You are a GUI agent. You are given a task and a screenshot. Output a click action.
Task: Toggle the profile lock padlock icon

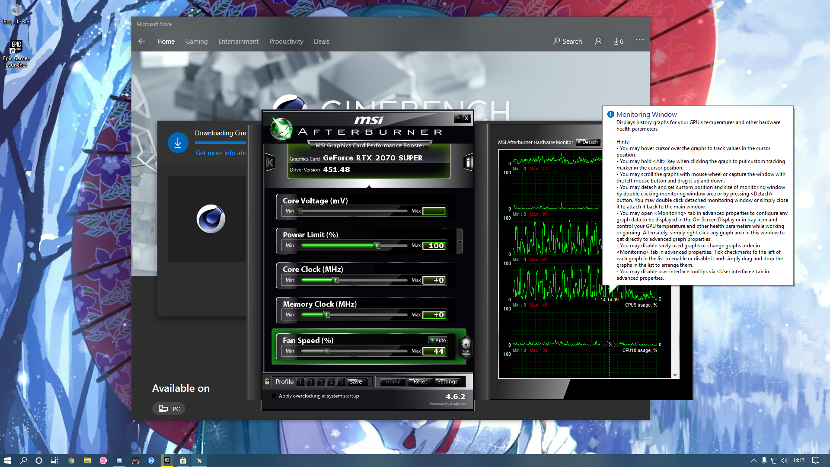[x=267, y=381]
